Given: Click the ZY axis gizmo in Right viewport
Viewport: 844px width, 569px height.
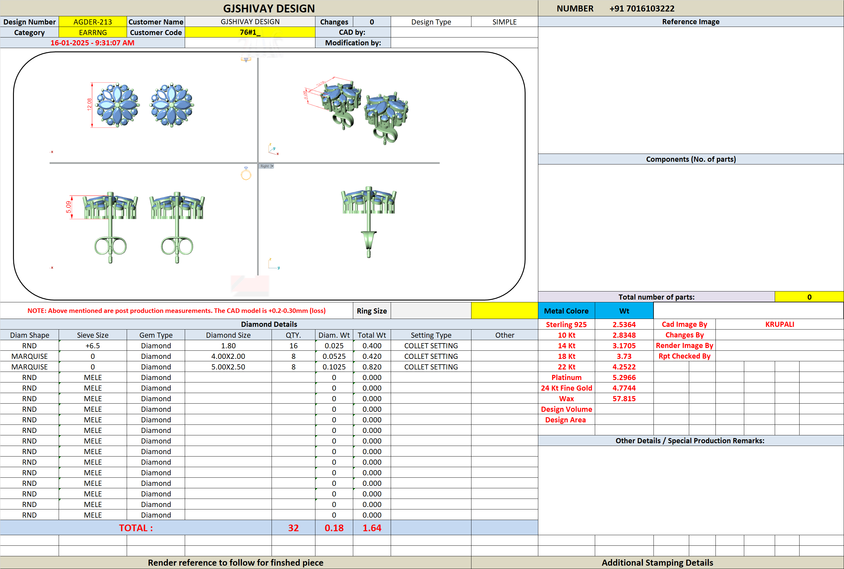Looking at the screenshot, I should (274, 264).
